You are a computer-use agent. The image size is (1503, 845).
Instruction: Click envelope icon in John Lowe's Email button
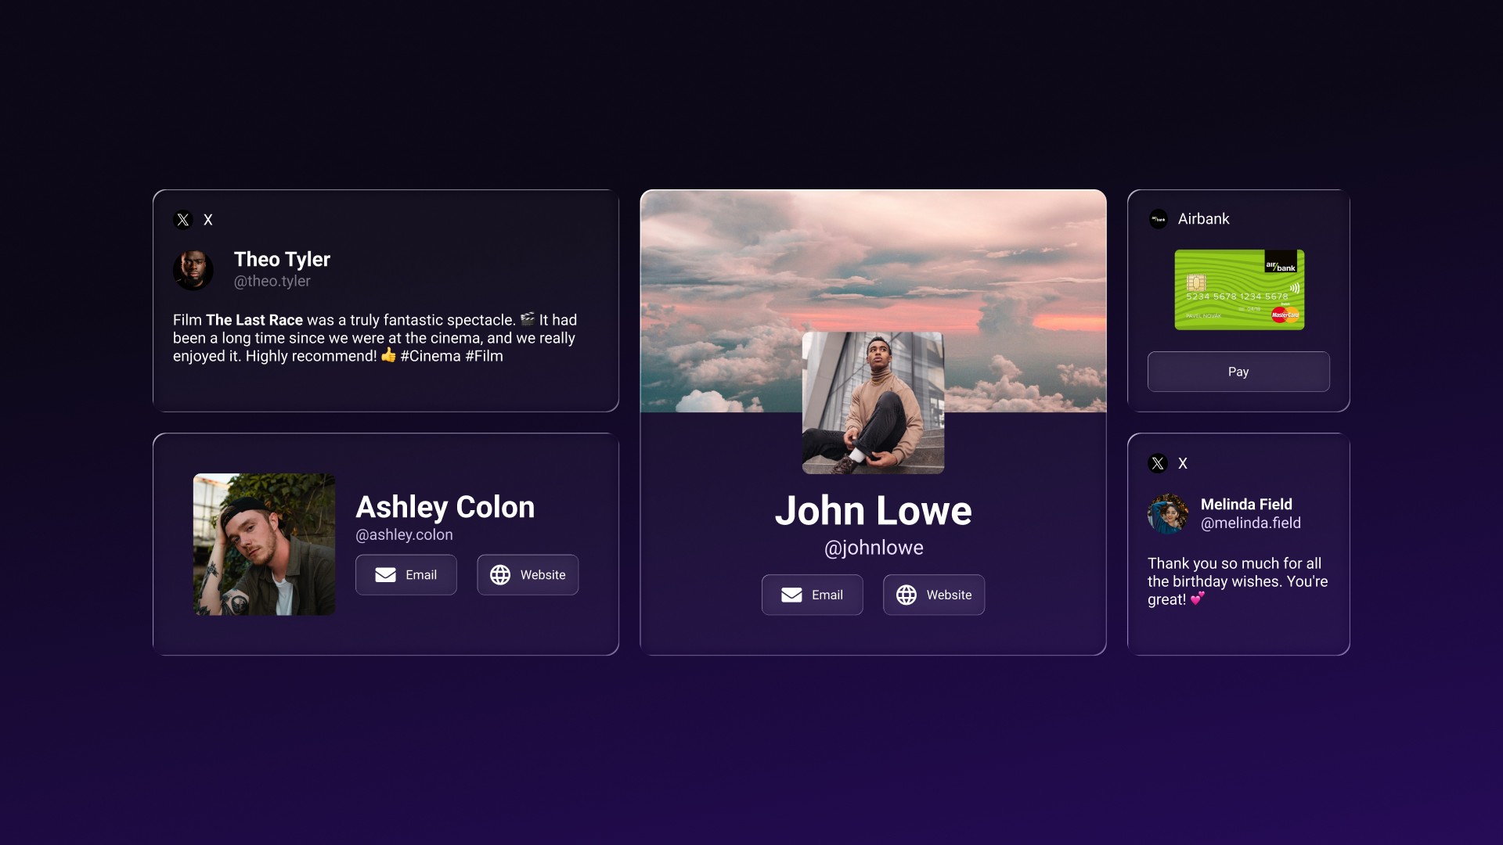[x=791, y=595]
